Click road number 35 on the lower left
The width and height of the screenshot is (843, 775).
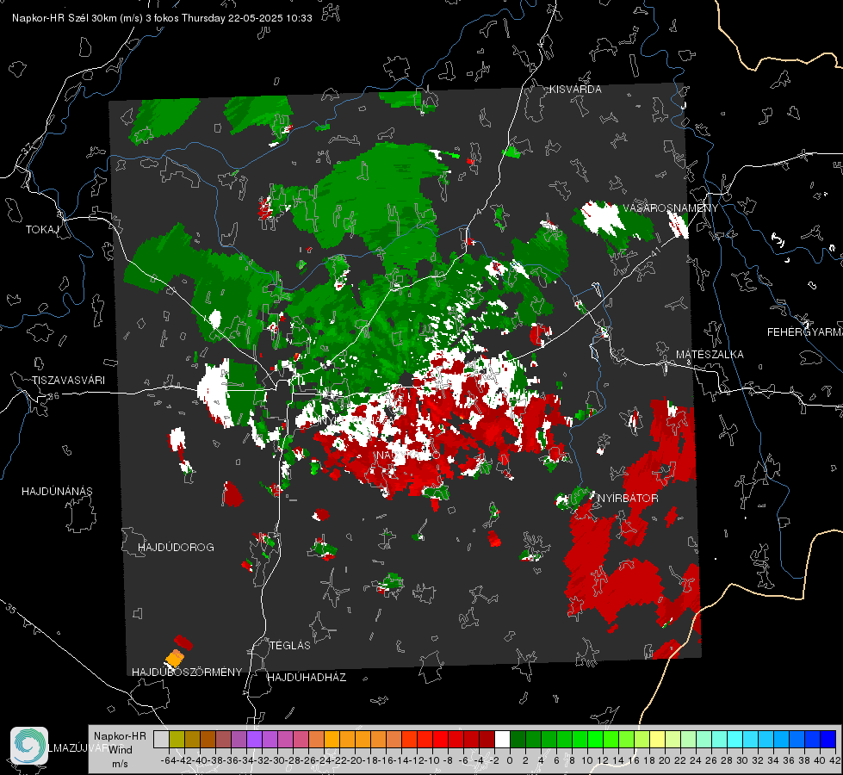(12, 609)
